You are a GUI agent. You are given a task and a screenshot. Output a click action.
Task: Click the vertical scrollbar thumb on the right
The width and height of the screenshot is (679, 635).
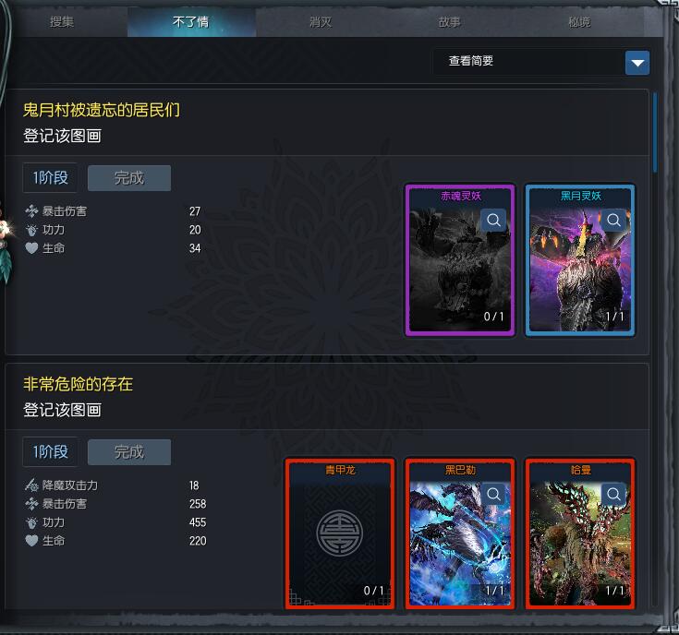tap(655, 132)
